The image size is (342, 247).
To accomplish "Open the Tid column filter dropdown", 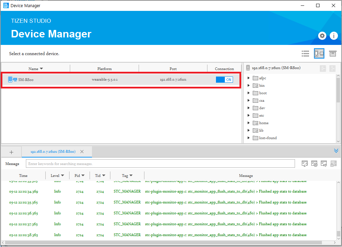I will pos(104,176).
